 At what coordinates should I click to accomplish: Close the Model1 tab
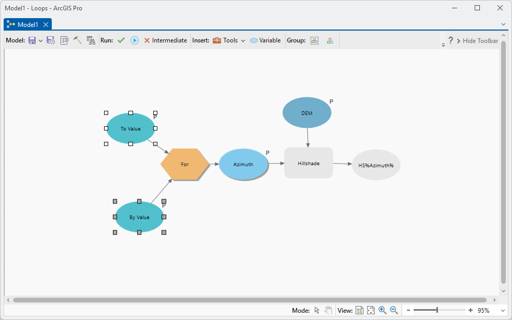click(46, 24)
